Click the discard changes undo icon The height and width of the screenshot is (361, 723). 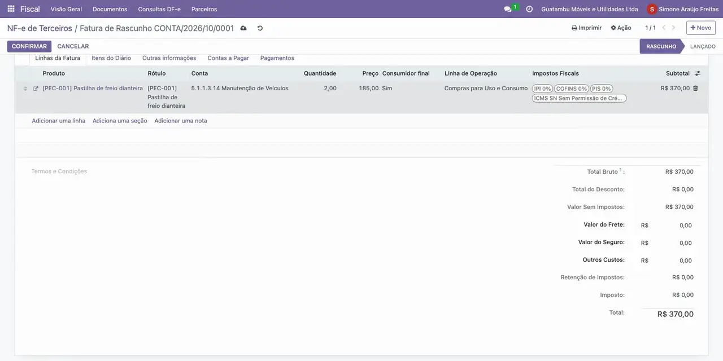pos(260,28)
